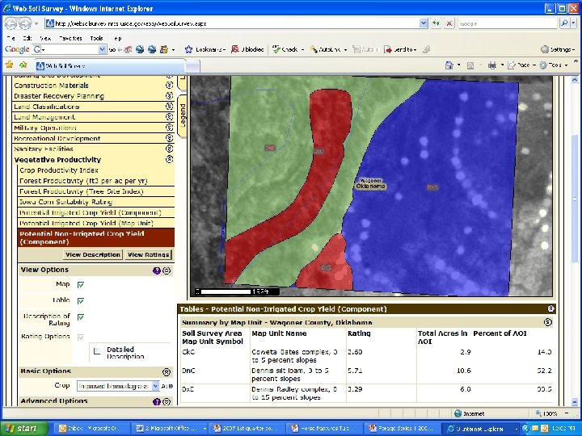582x436 pixels.
Task: Toggle the Map checkbox
Action: 81,284
